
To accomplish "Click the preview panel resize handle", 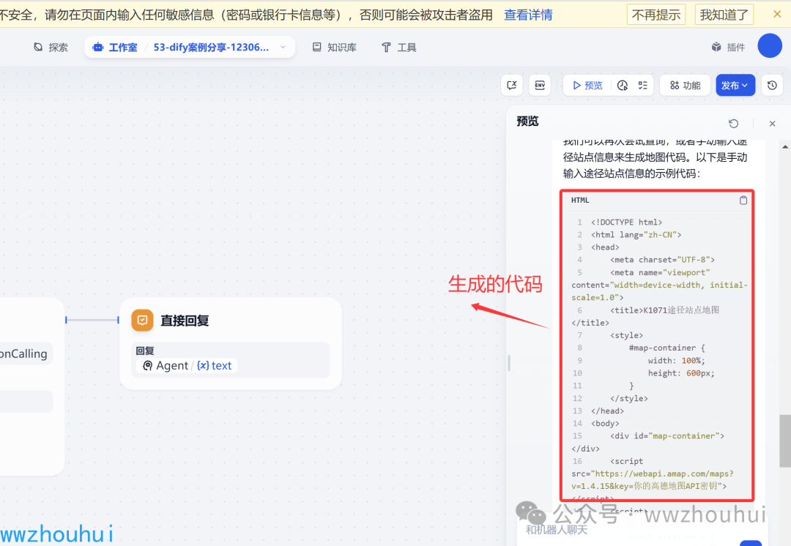I will 508,363.
